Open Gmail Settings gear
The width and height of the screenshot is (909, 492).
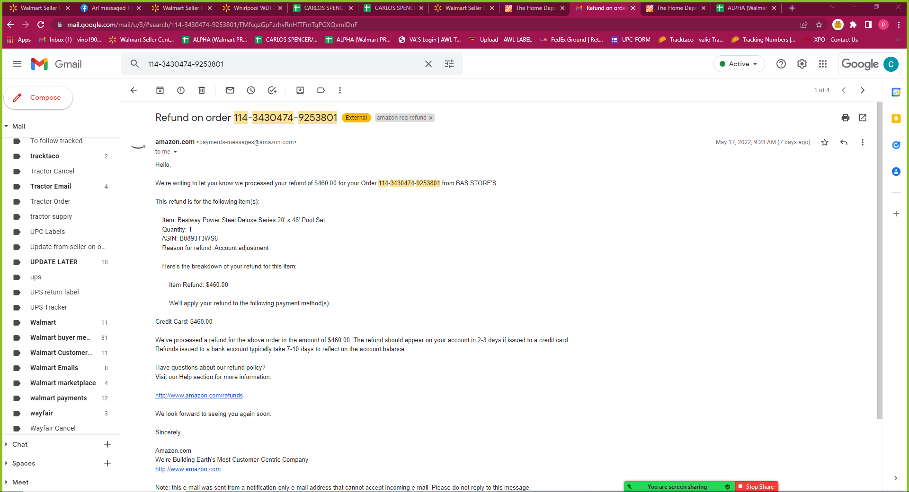pyautogui.click(x=802, y=64)
